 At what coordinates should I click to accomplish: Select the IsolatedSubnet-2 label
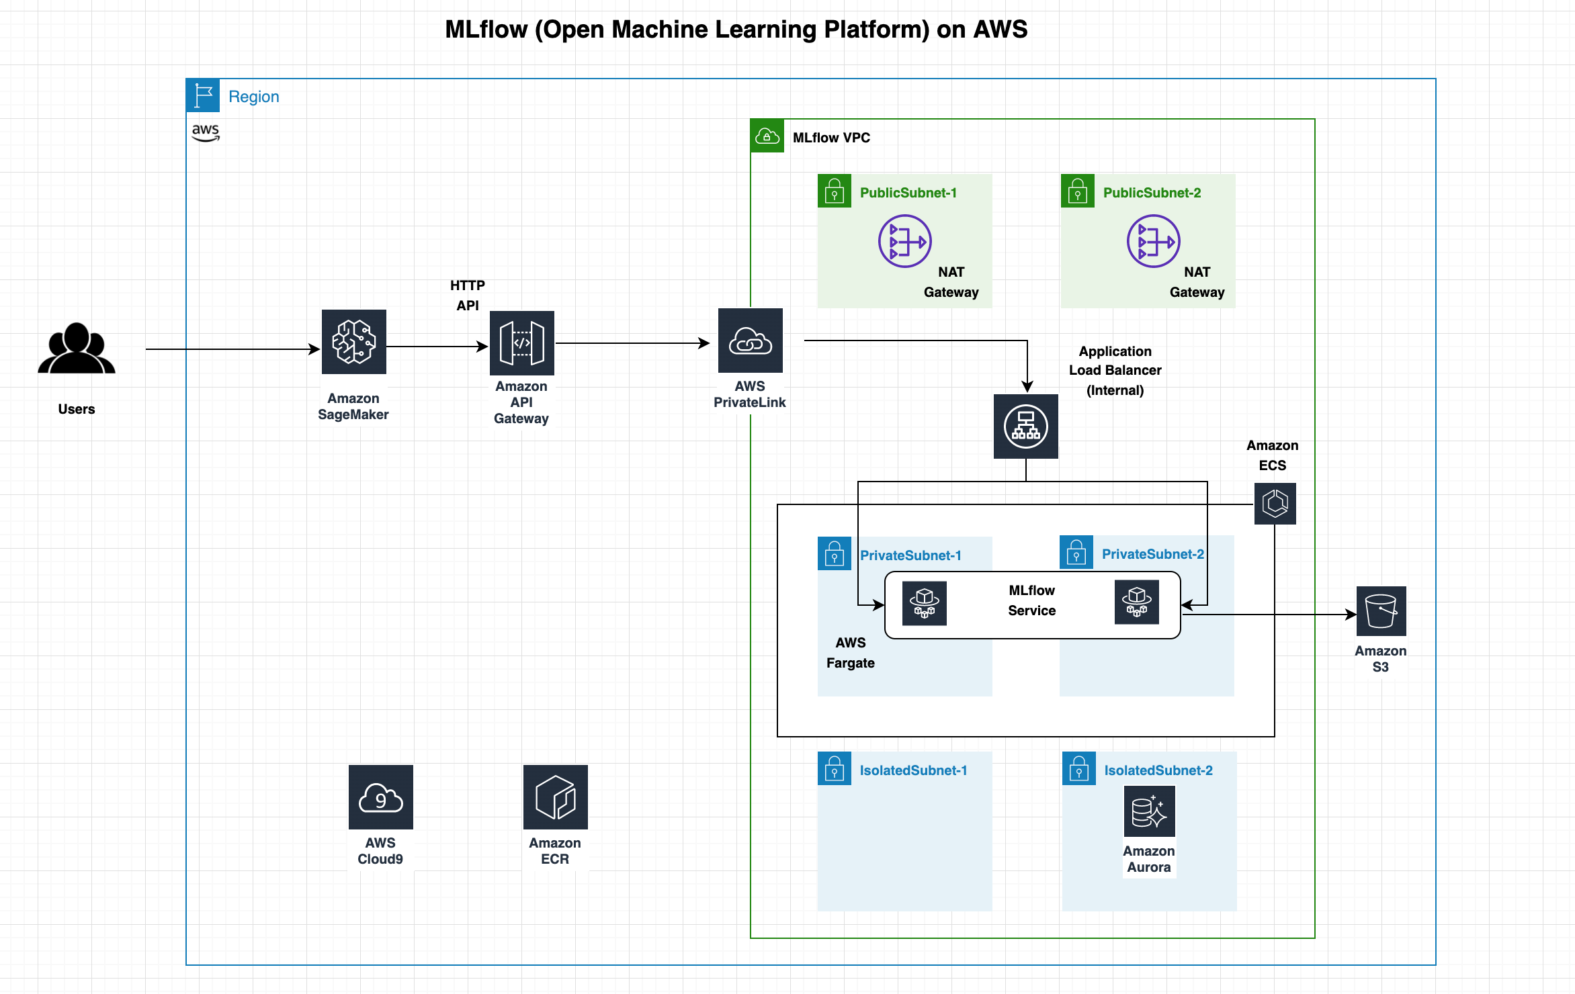(x=1159, y=770)
